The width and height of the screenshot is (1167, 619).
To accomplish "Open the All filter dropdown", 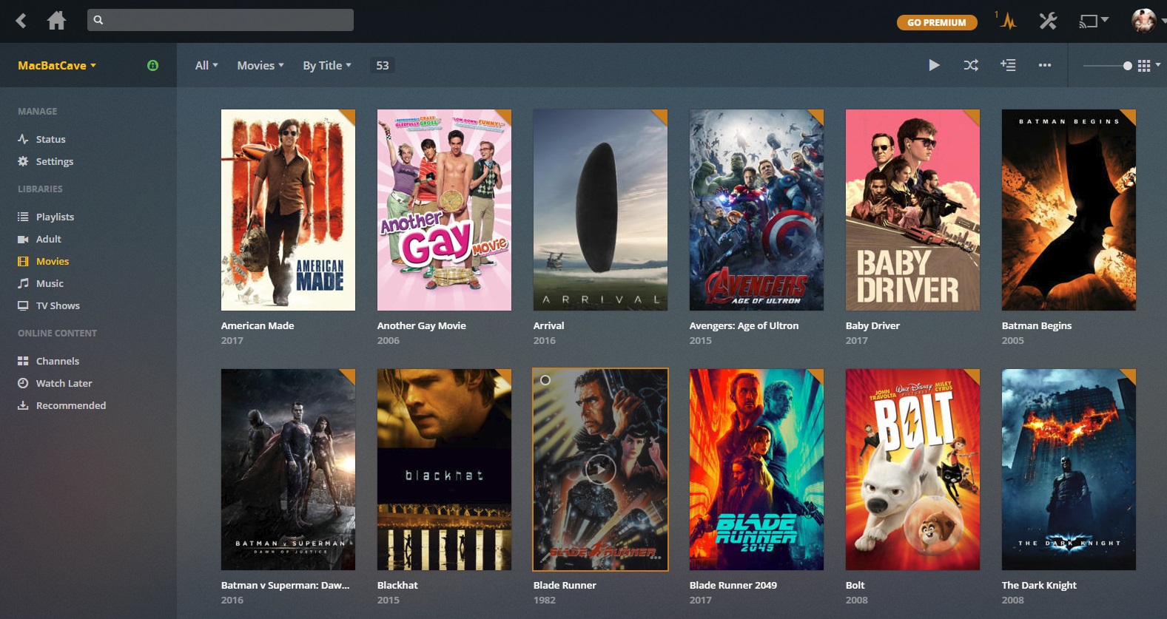I will pyautogui.click(x=206, y=65).
